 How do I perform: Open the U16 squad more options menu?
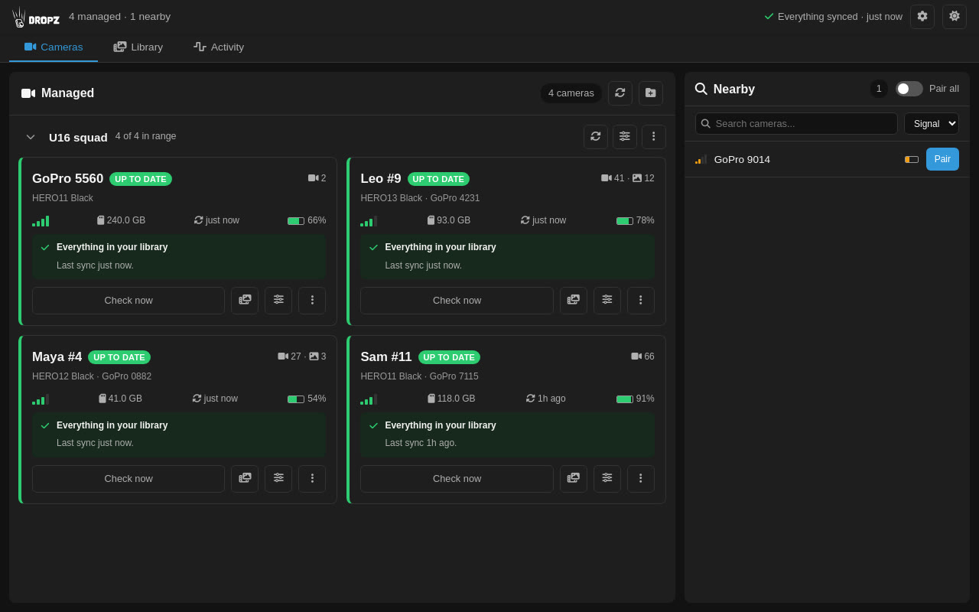tap(654, 137)
